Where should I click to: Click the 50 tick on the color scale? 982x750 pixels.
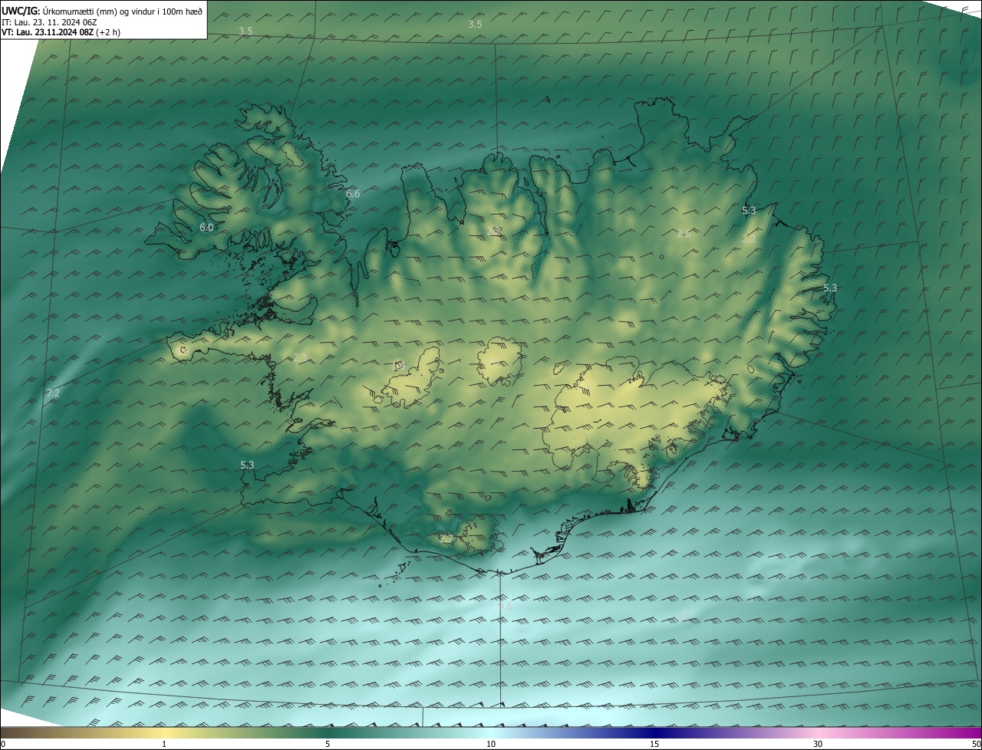coord(976,744)
